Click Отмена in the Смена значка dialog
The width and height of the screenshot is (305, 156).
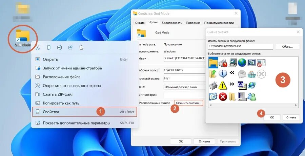[291, 117]
